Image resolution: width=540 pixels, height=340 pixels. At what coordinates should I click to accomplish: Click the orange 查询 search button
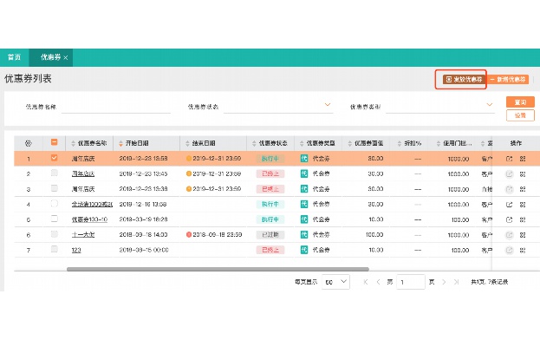(x=520, y=102)
